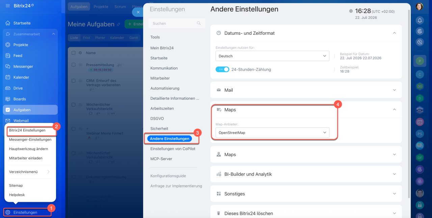The width and height of the screenshot is (432, 218).
Task: Click the spiral icon below the bell in right bar
Action: (x=420, y=31)
